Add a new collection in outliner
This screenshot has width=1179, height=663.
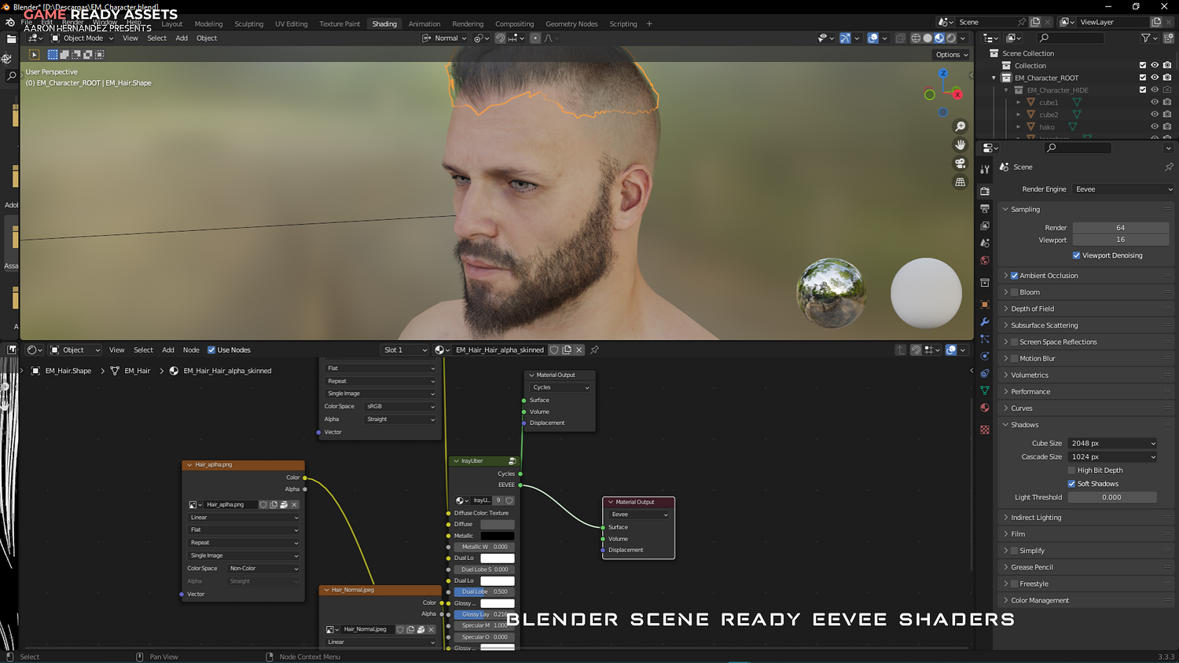coord(1169,38)
